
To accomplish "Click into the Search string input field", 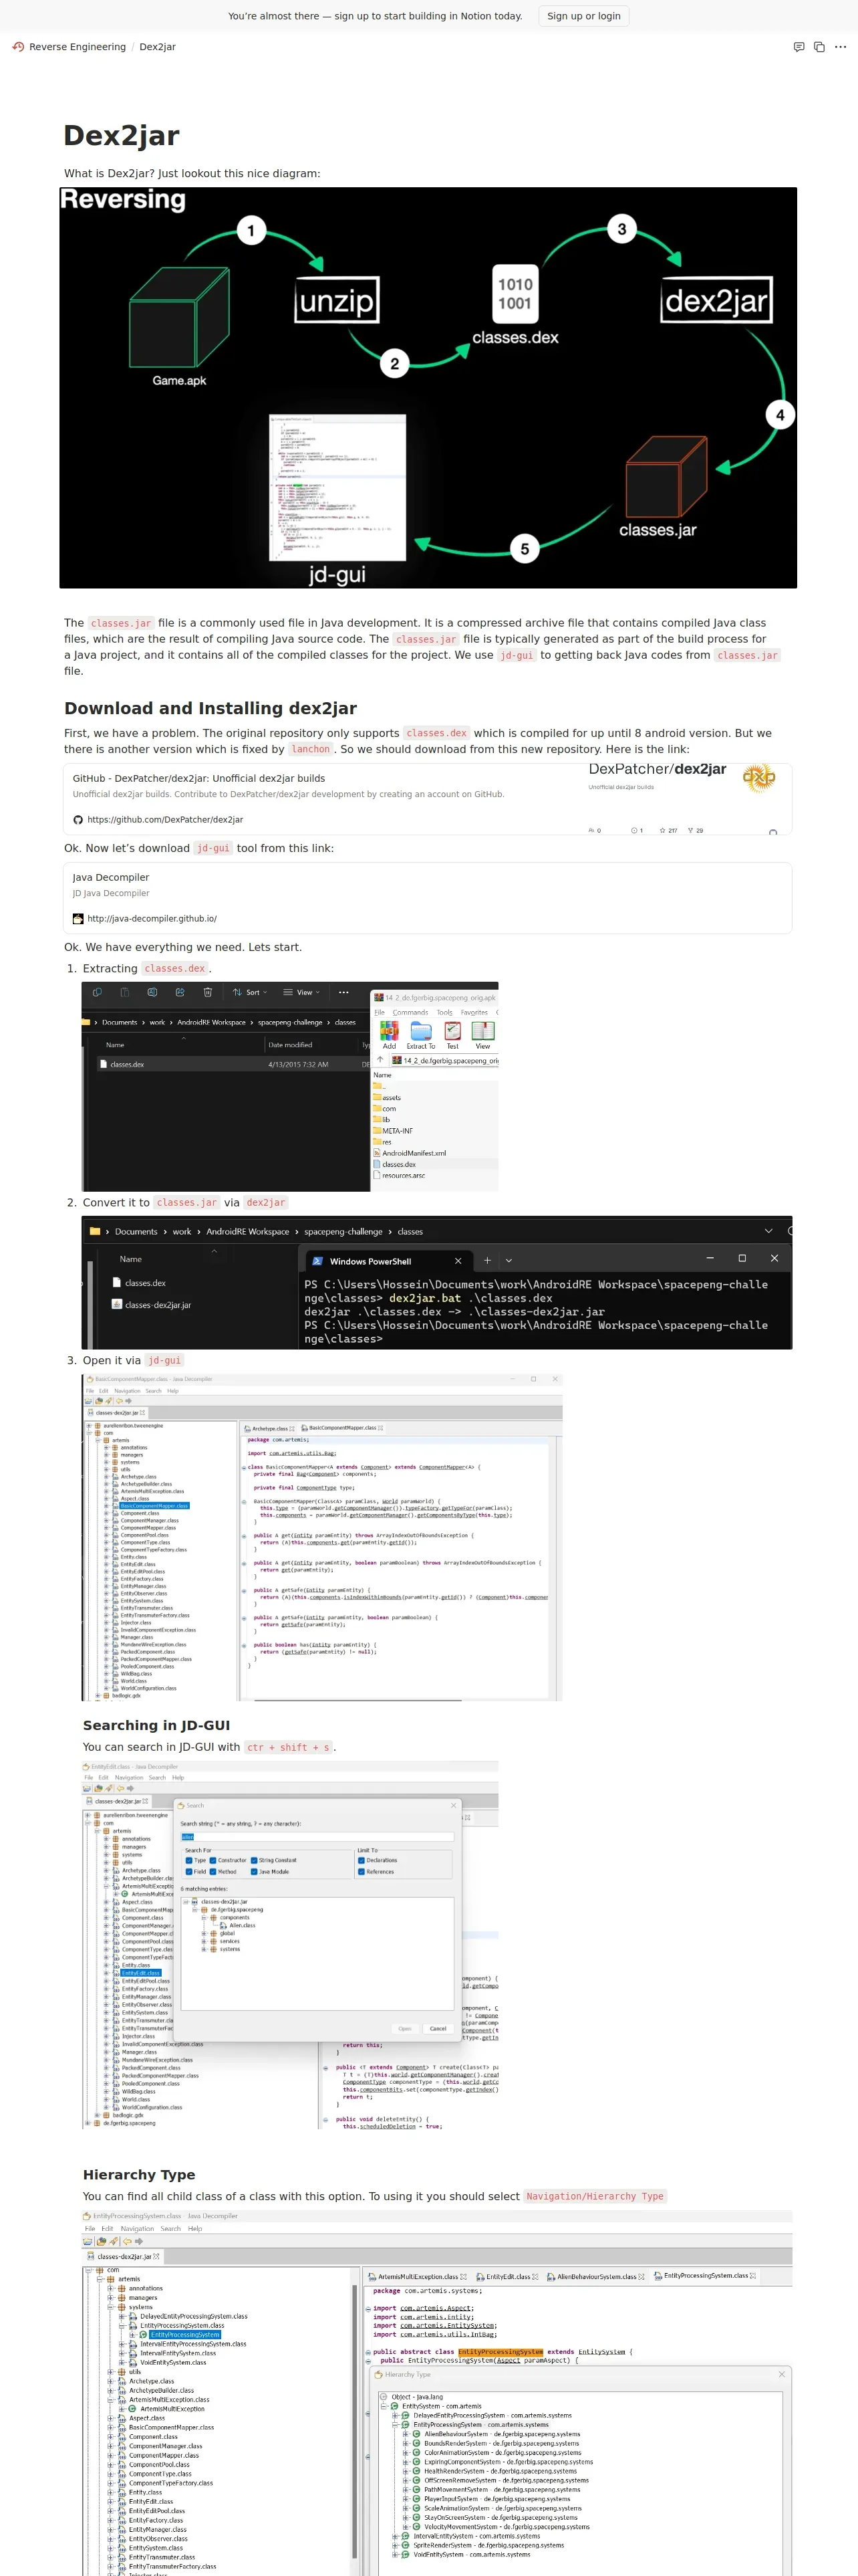I will (x=317, y=1837).
